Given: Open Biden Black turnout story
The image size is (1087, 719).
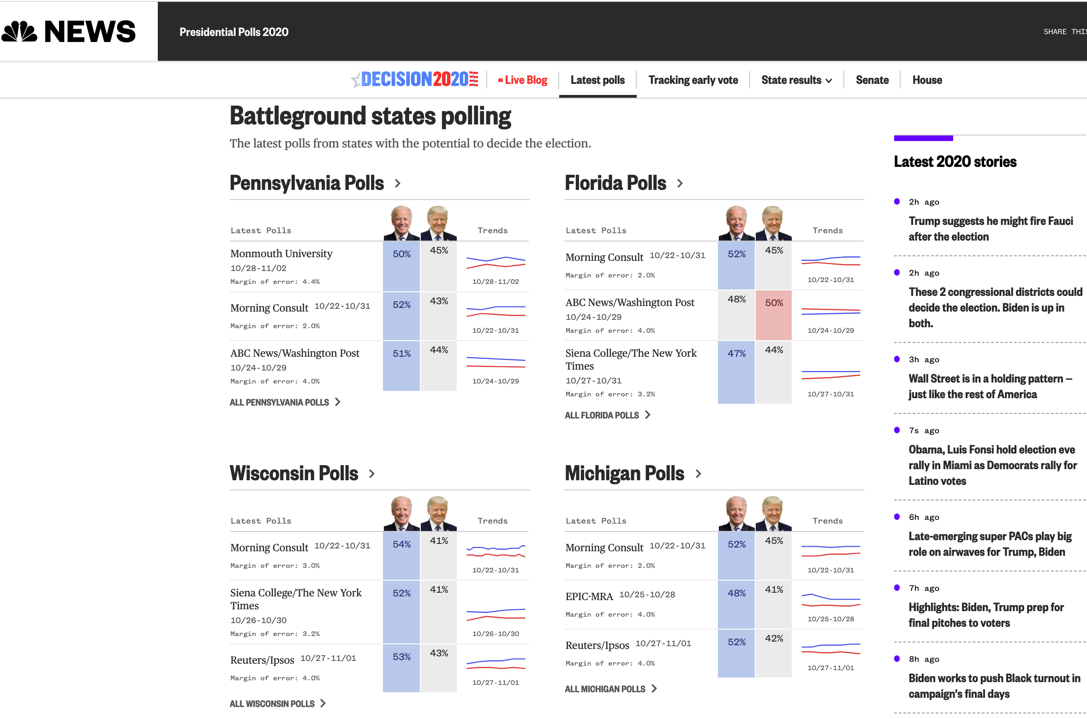Looking at the screenshot, I should (x=994, y=686).
